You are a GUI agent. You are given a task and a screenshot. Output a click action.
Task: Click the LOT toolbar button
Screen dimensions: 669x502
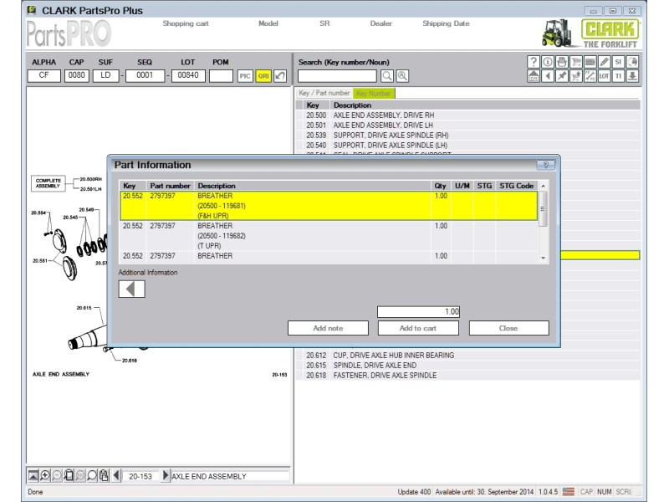pos(604,76)
